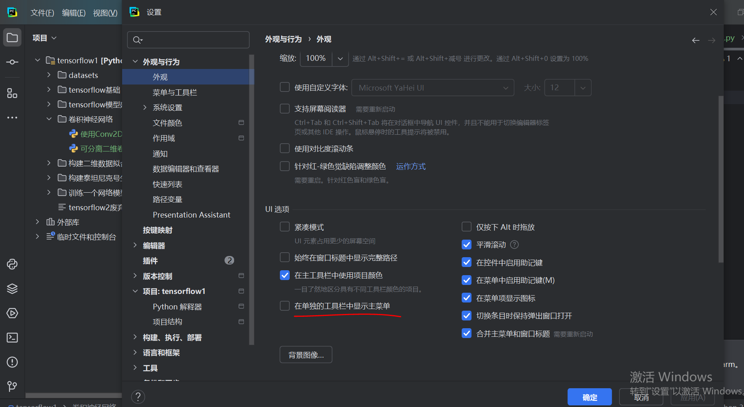
Task: Click the search magnifier icon in settings
Action: (x=138, y=40)
